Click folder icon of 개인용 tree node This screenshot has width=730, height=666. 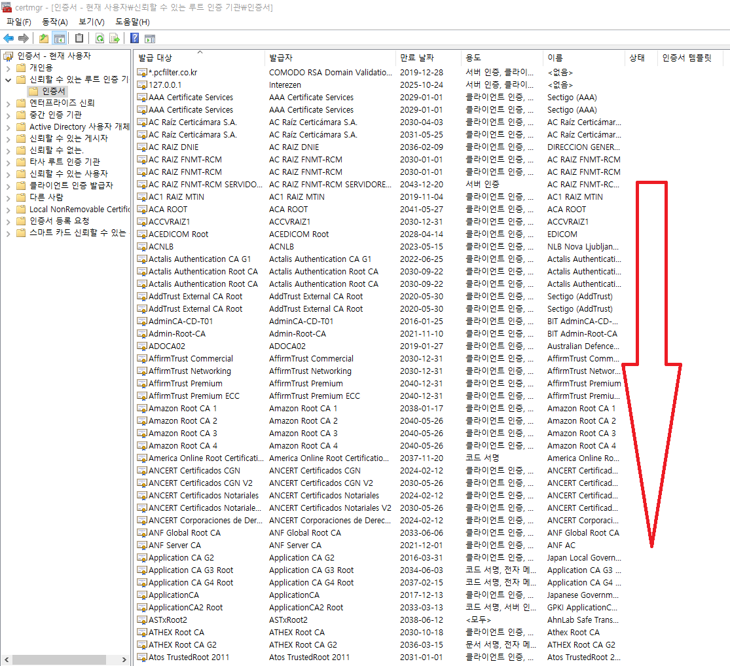pos(21,67)
